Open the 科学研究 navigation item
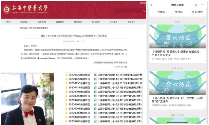Viewport: 209px width, 125px height. click(x=78, y=22)
